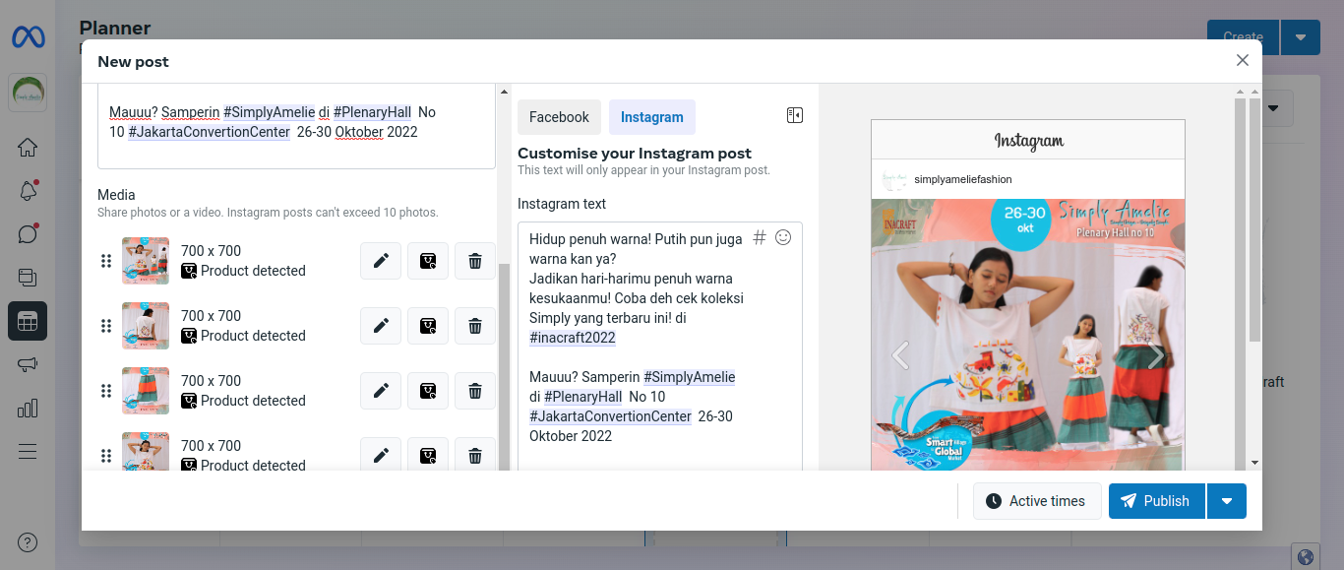Click the 'Customise your Instagram post' heading

coord(635,154)
